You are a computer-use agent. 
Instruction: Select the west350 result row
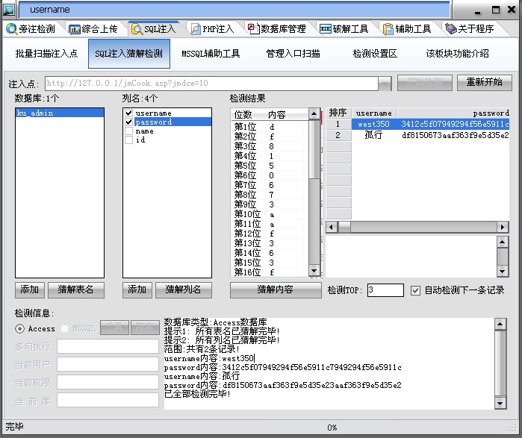click(417, 124)
